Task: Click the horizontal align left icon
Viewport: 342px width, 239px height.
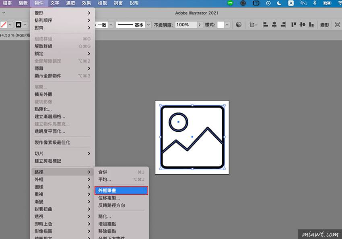Action: click(265, 25)
